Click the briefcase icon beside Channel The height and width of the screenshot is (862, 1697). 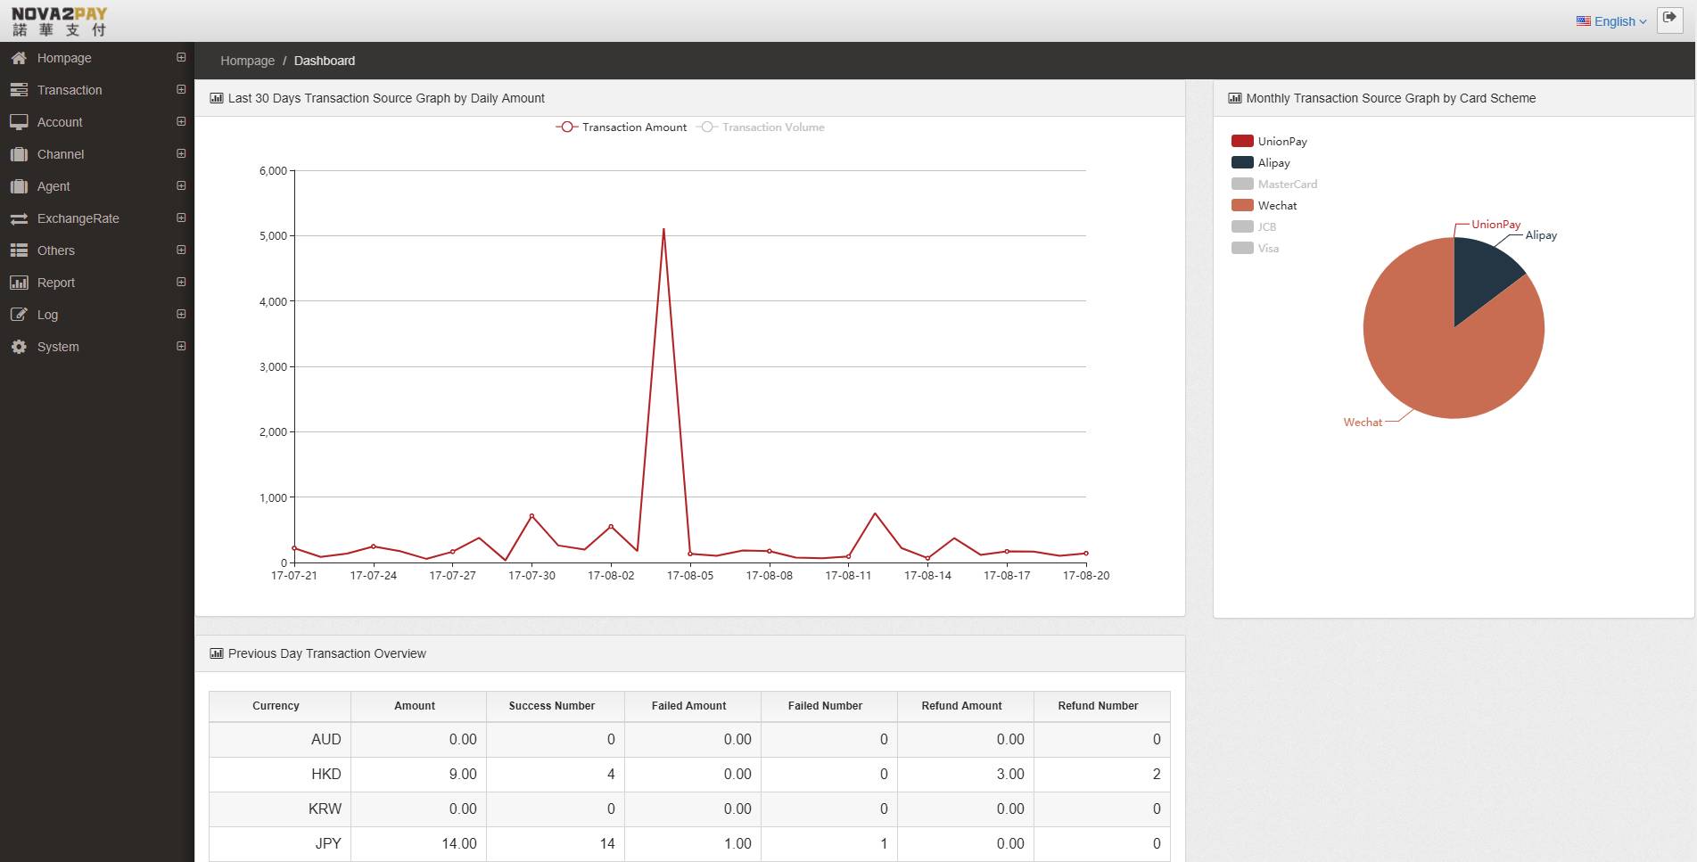pos(19,154)
